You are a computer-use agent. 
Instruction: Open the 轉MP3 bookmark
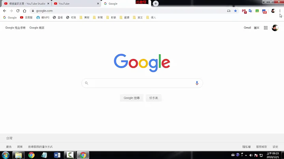pos(43,18)
